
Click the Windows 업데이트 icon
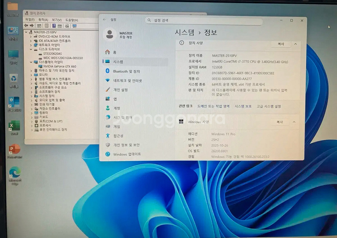108,154
